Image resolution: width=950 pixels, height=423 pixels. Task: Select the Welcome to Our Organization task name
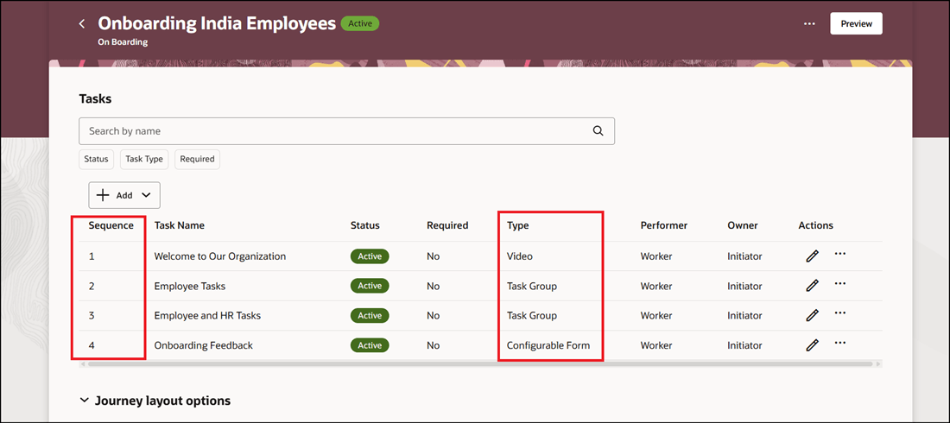[220, 256]
